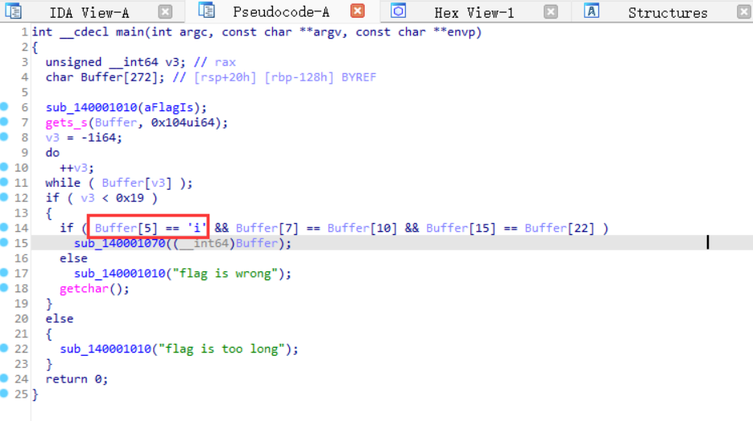Switch to the Pseudocode-A tab
The width and height of the screenshot is (753, 421).
[281, 12]
